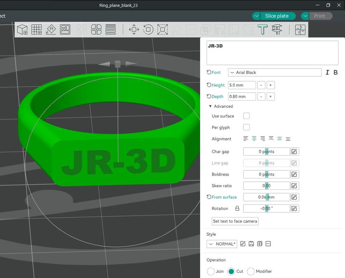Increase Depth with plus button

(x=270, y=96)
